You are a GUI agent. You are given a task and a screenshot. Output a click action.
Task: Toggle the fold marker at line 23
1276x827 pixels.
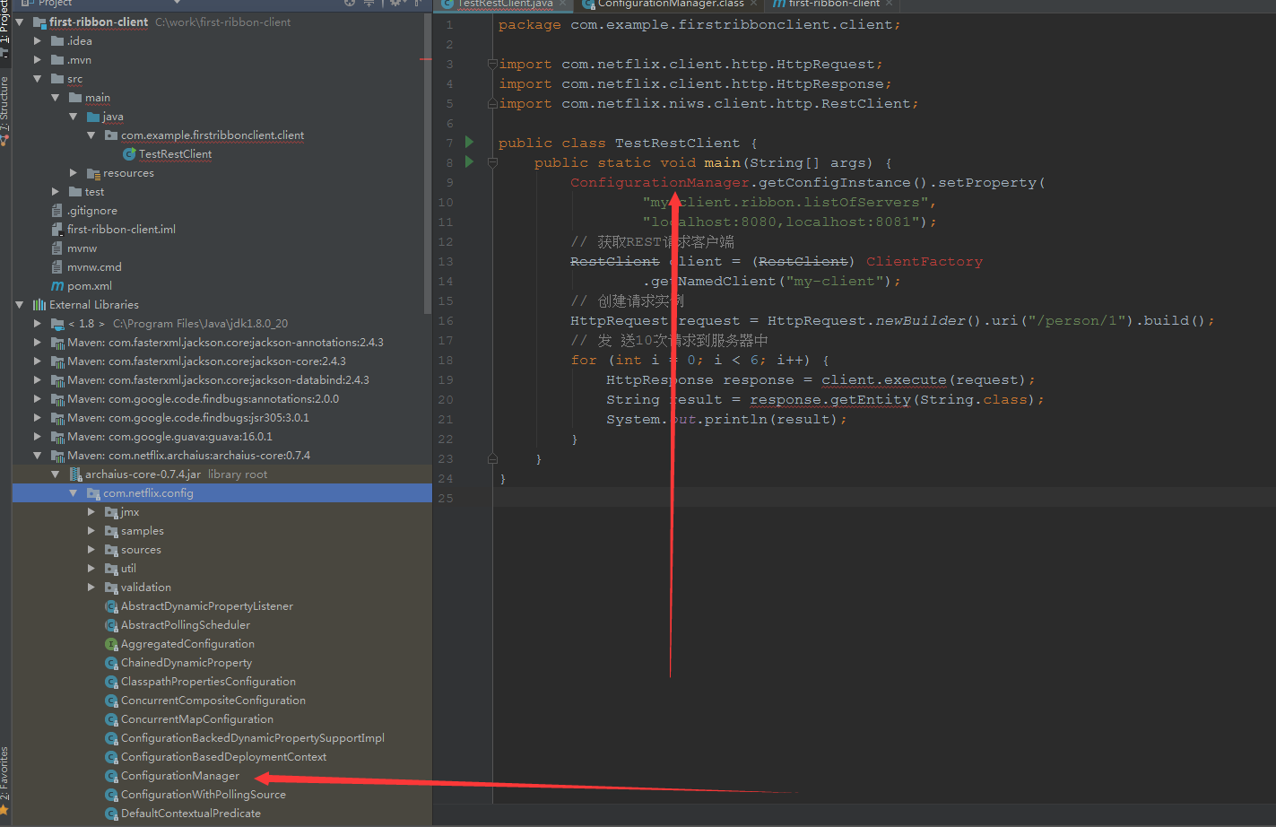click(492, 458)
